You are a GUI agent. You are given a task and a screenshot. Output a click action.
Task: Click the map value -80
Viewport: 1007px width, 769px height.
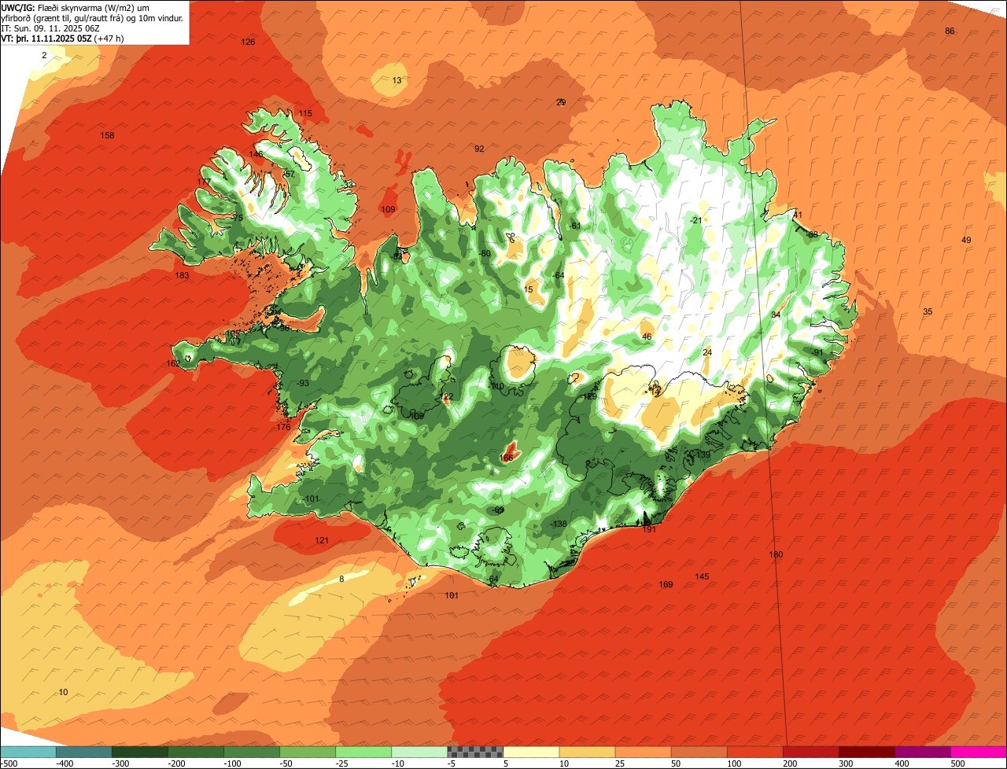coord(485,253)
